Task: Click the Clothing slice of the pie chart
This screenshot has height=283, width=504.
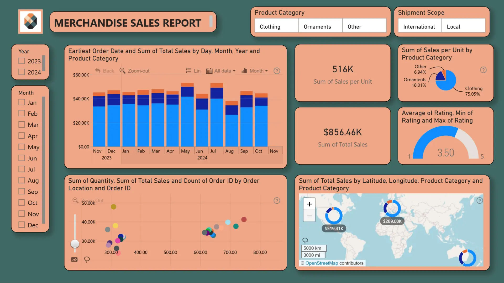Action: (x=448, y=83)
